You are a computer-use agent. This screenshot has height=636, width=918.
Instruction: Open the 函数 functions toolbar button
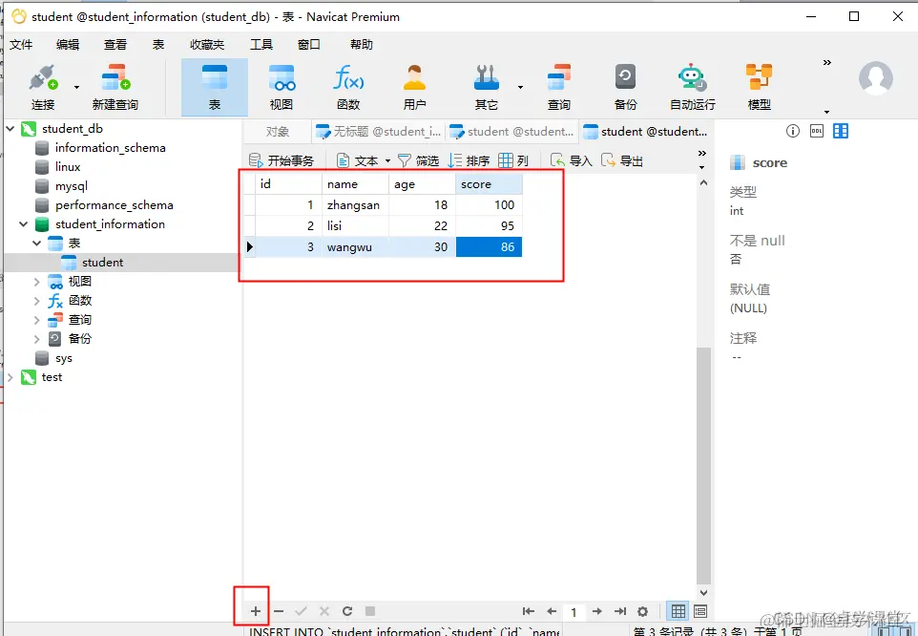(x=348, y=87)
